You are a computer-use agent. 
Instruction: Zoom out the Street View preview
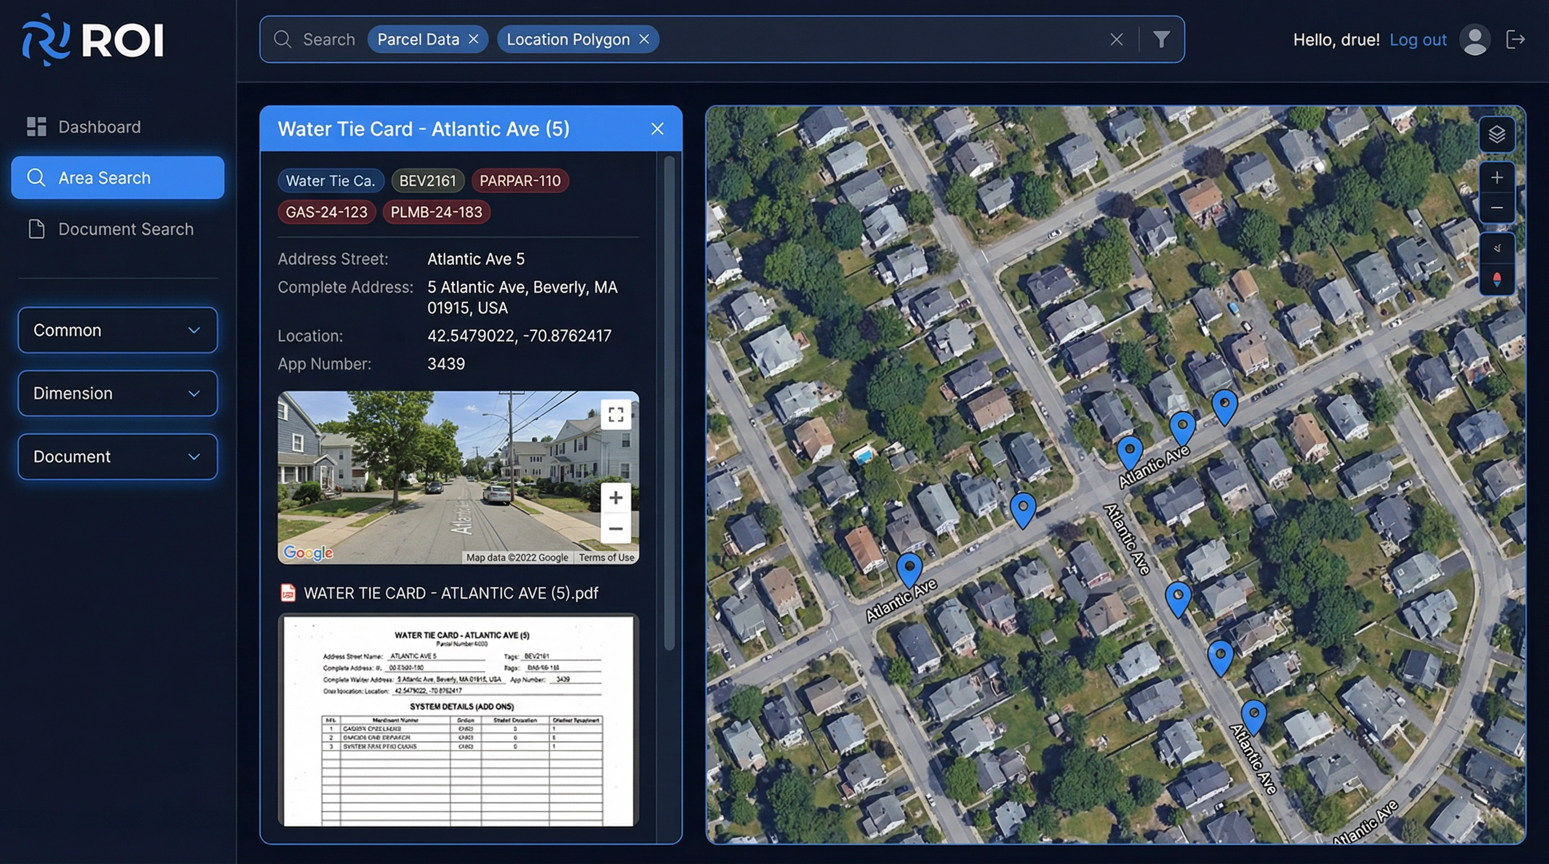click(x=615, y=529)
